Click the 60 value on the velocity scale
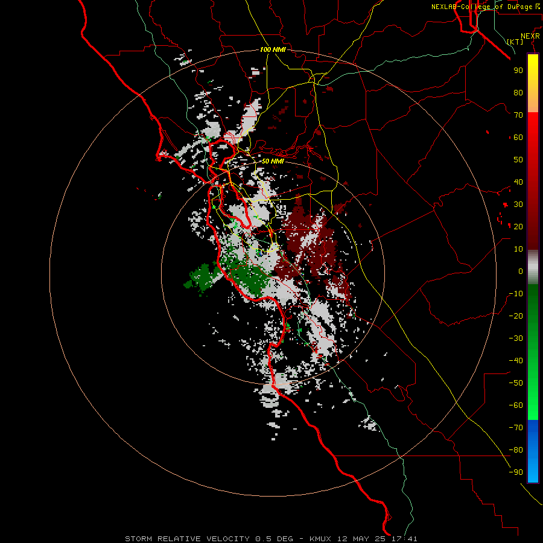This screenshot has height=543, width=543. pyautogui.click(x=518, y=137)
